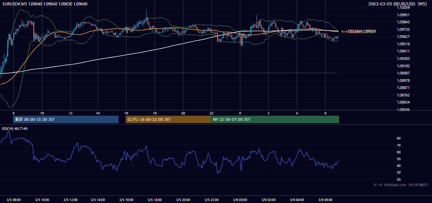Viewport: 432px width, 203px height.
Task: Click price axis label 1.08546
Action: [403, 110]
